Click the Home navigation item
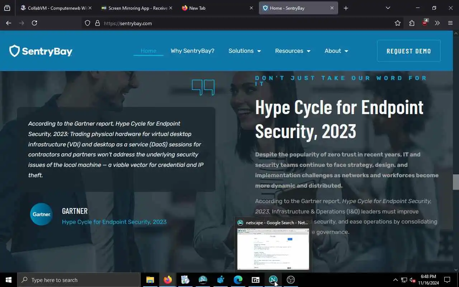This screenshot has width=459, height=287. [x=148, y=51]
